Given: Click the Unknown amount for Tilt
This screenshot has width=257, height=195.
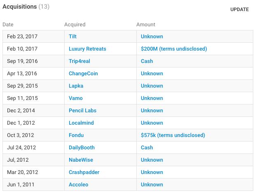Looking at the screenshot, I should point(152,37).
